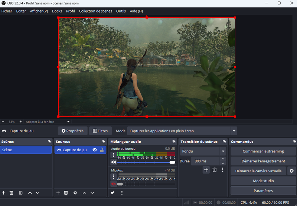Undock the Commandes panel
297x206 pixels.
pyautogui.click(x=294, y=142)
